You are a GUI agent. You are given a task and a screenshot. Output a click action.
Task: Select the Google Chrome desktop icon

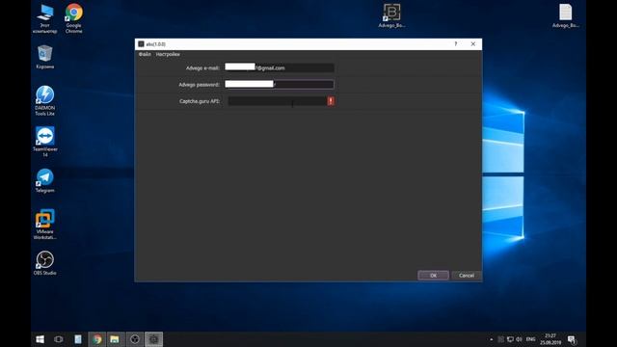click(x=73, y=18)
